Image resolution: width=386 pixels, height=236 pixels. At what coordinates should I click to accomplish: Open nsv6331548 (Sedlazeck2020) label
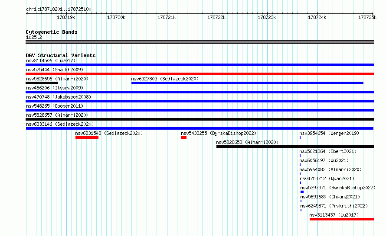109,133
